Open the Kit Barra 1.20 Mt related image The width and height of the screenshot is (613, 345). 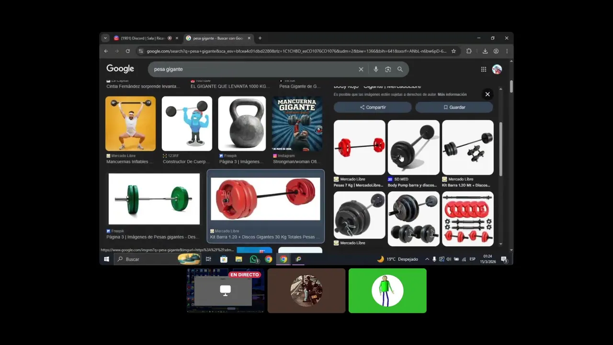click(x=467, y=147)
